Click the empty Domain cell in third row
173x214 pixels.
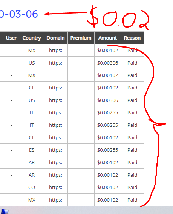pos(56,75)
